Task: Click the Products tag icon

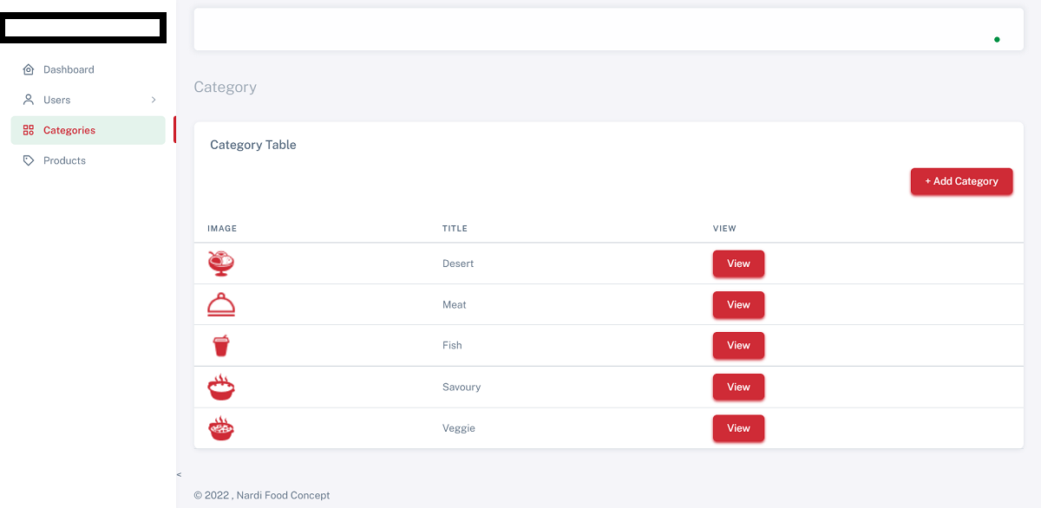Action: click(x=29, y=160)
